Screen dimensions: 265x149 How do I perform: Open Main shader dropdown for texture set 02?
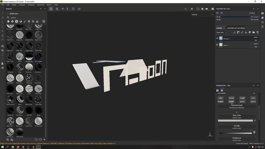coord(254,19)
